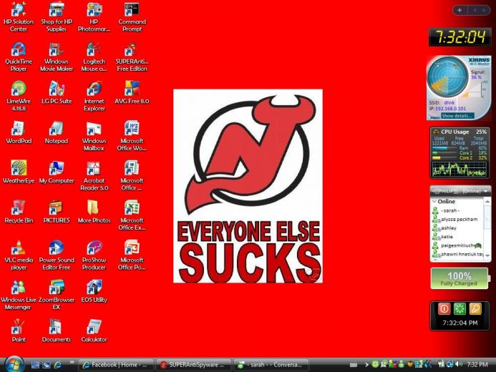Switch to sarah Conversation taskbar window
496x372 pixels.
tap(271, 365)
